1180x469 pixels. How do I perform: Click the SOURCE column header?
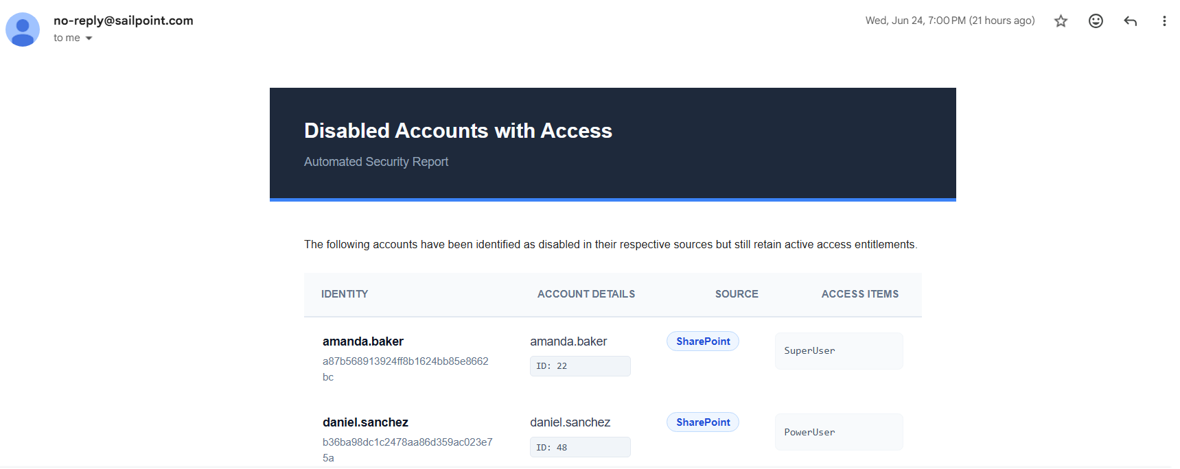click(737, 294)
